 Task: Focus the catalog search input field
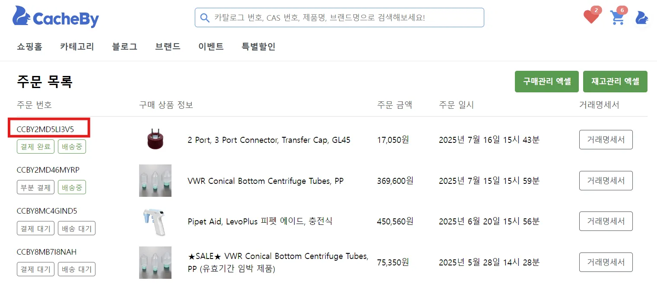(339, 18)
